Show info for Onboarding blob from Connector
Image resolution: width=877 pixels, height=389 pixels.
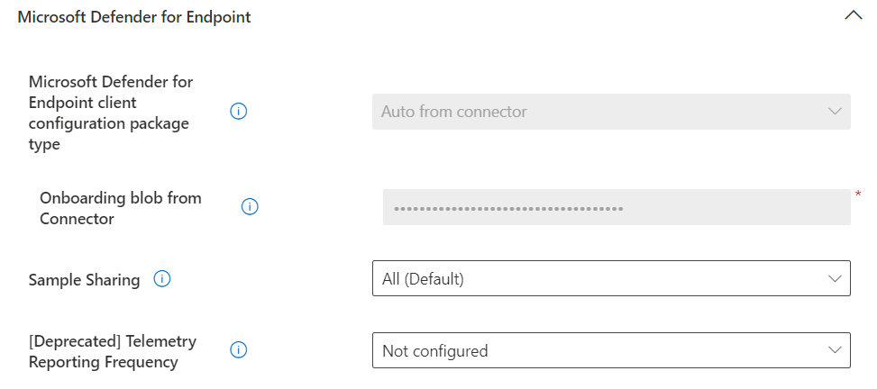point(250,207)
